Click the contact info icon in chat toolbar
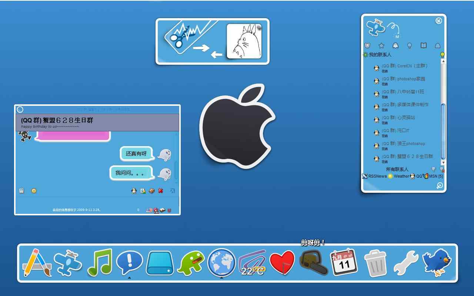The image size is (474, 296). [x=143, y=191]
